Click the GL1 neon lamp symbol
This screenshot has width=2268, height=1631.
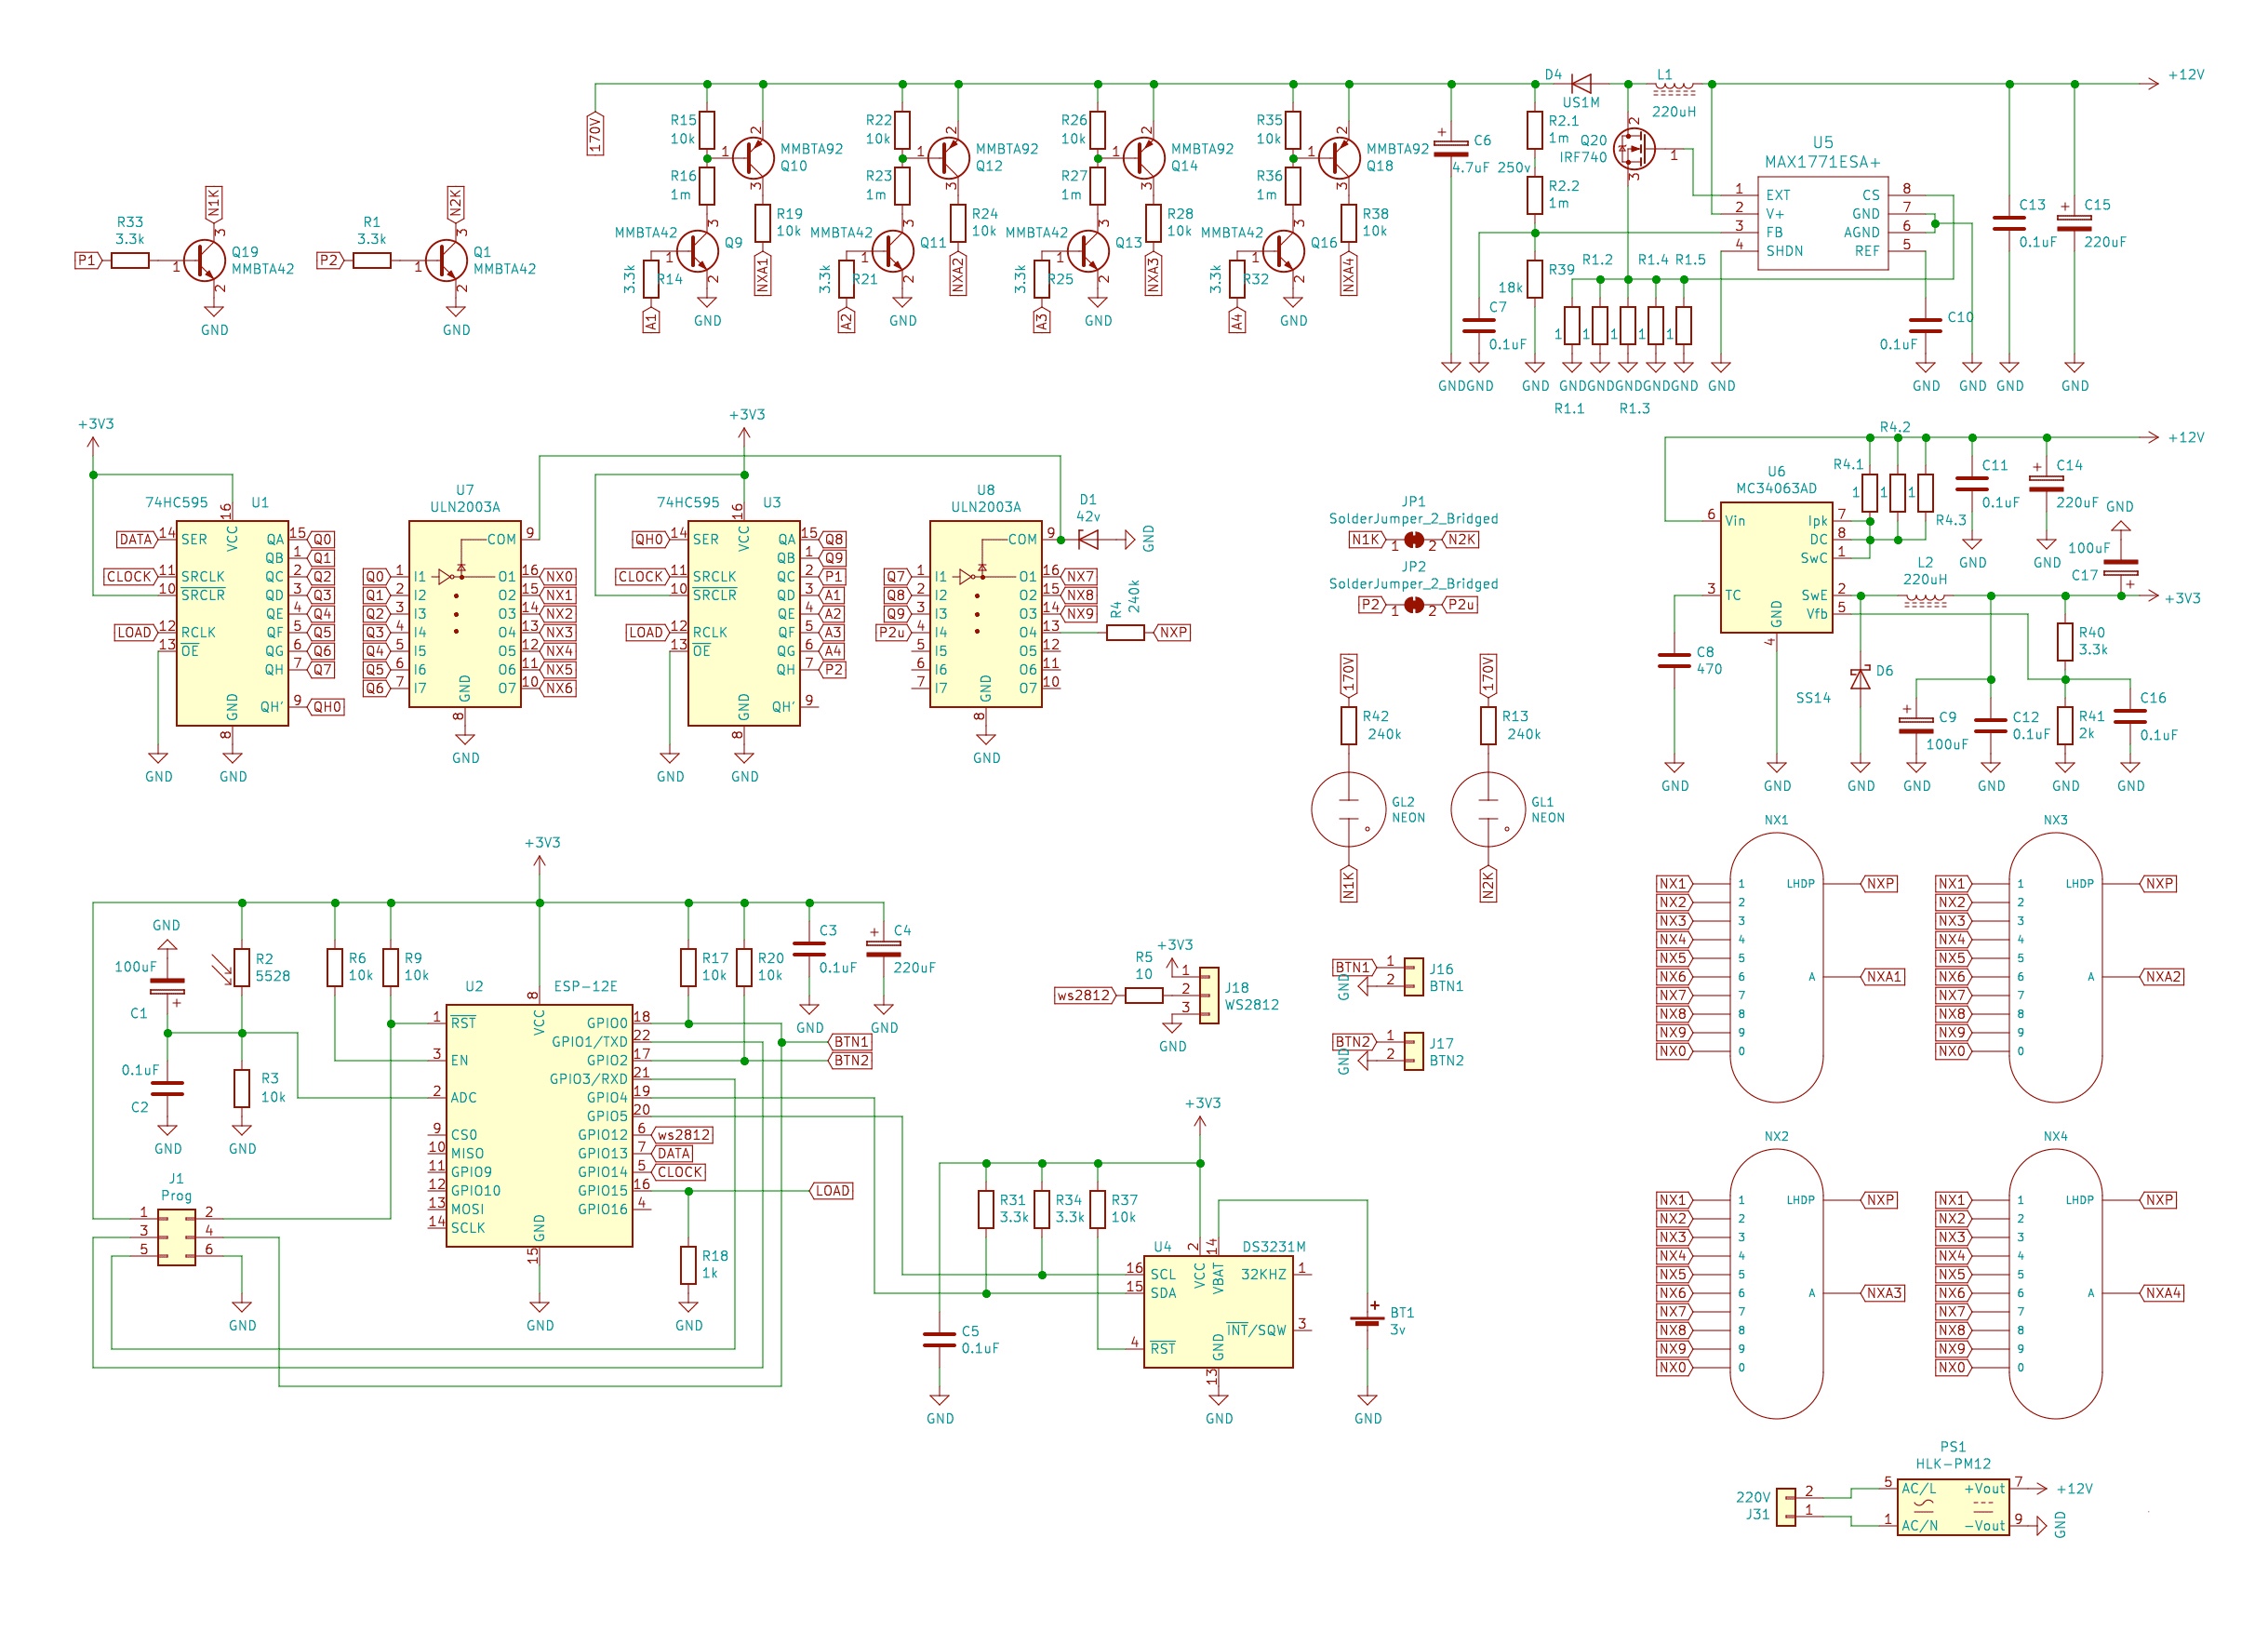click(1488, 809)
